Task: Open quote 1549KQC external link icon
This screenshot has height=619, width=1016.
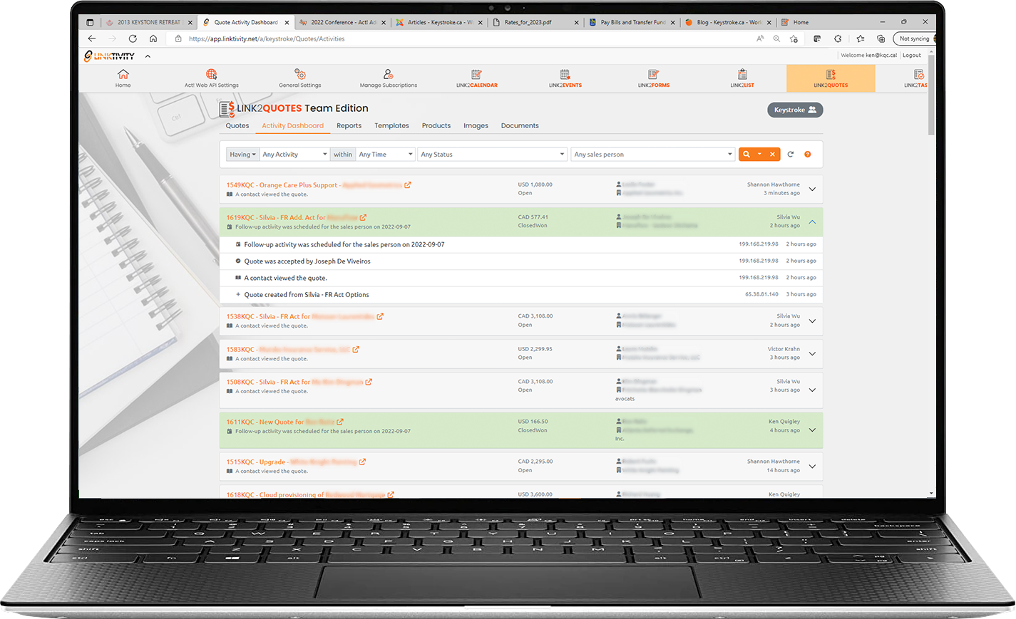Action: click(408, 185)
